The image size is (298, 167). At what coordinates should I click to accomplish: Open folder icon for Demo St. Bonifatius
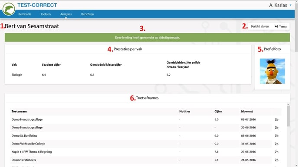[276, 136]
